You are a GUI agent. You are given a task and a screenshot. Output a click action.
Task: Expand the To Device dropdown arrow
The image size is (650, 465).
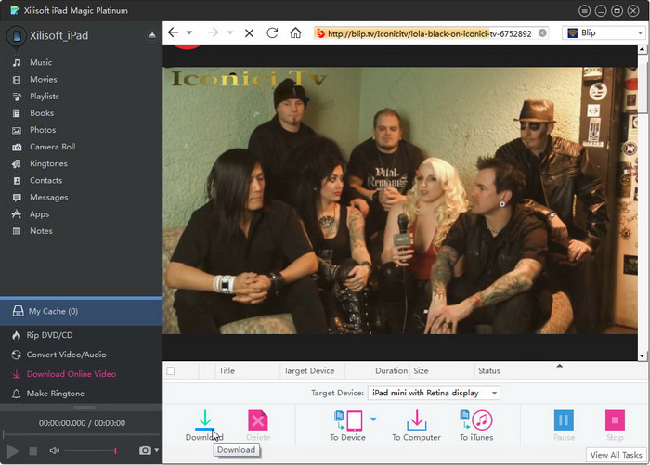coord(373,420)
